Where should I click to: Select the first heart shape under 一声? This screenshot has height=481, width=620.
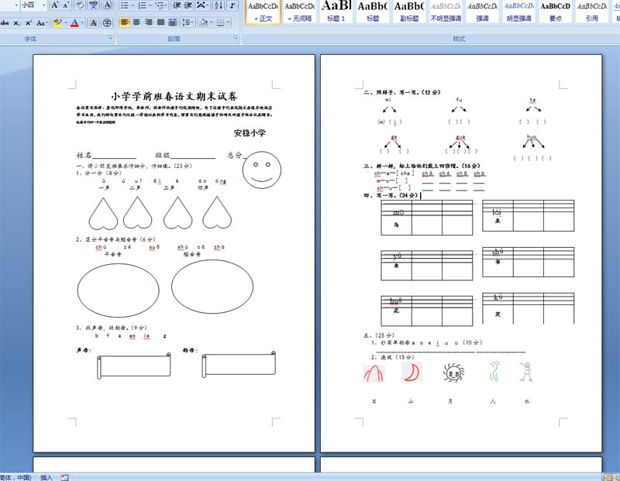(x=103, y=214)
